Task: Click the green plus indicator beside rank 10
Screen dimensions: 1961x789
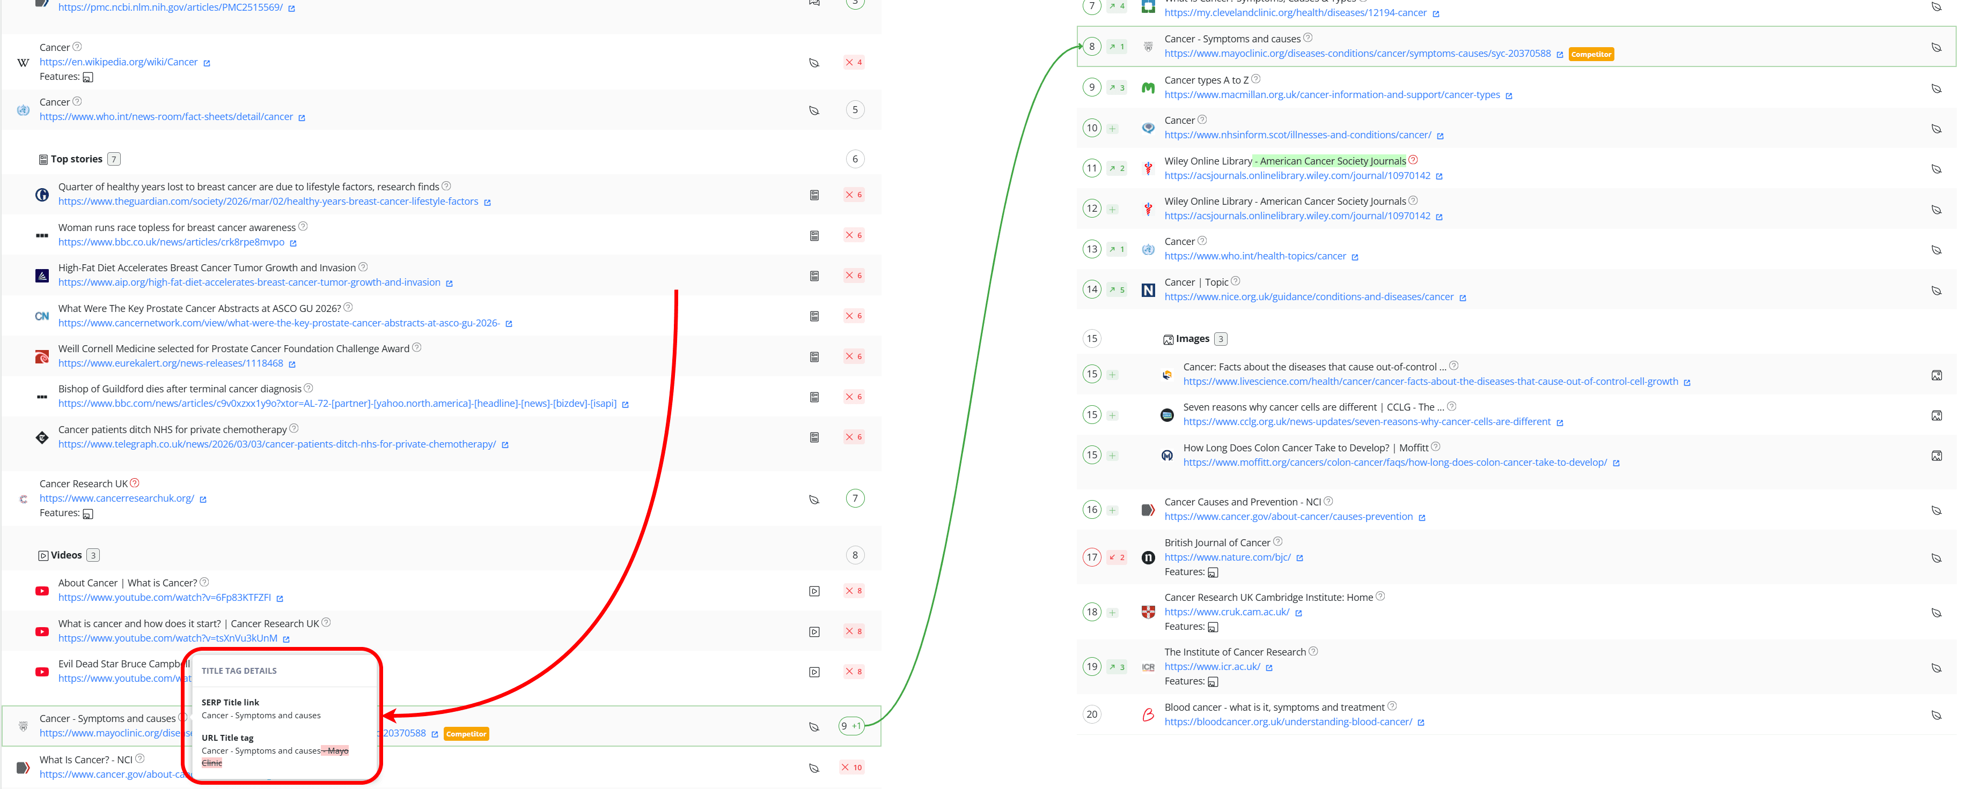Action: (1112, 129)
